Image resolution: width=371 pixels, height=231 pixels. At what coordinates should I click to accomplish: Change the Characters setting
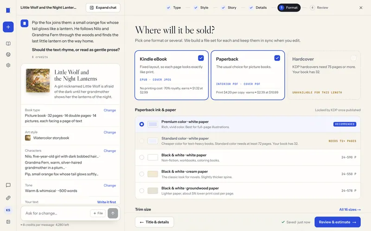pyautogui.click(x=109, y=151)
